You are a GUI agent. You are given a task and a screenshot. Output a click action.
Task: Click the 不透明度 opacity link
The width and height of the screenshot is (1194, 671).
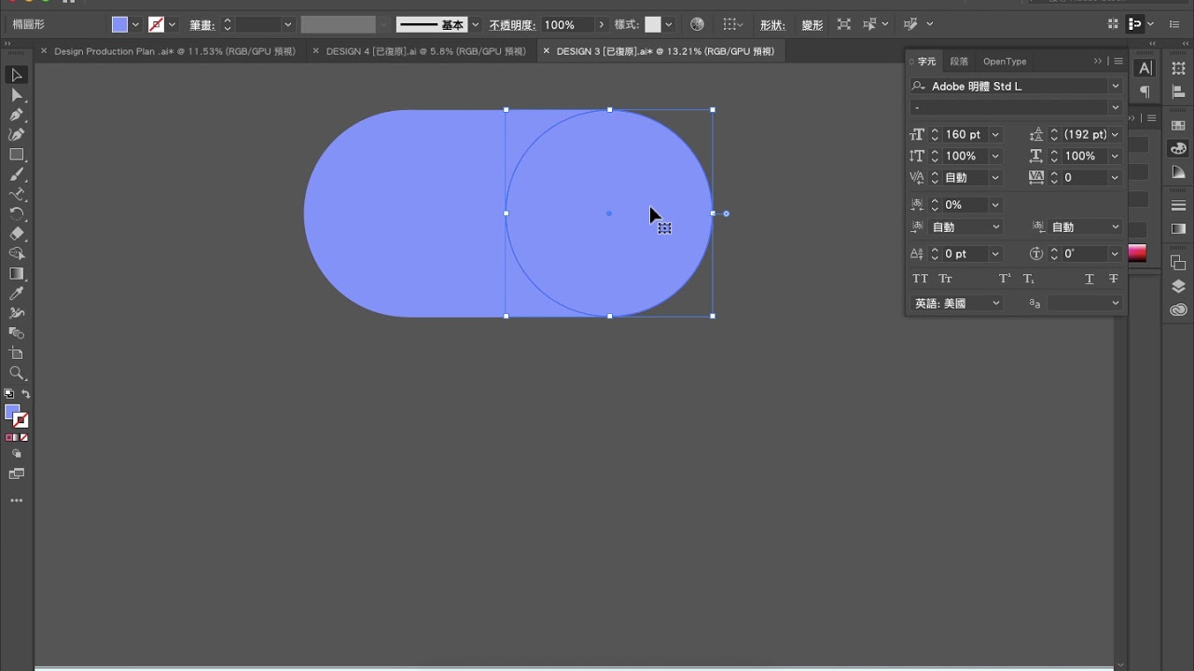pyautogui.click(x=512, y=25)
